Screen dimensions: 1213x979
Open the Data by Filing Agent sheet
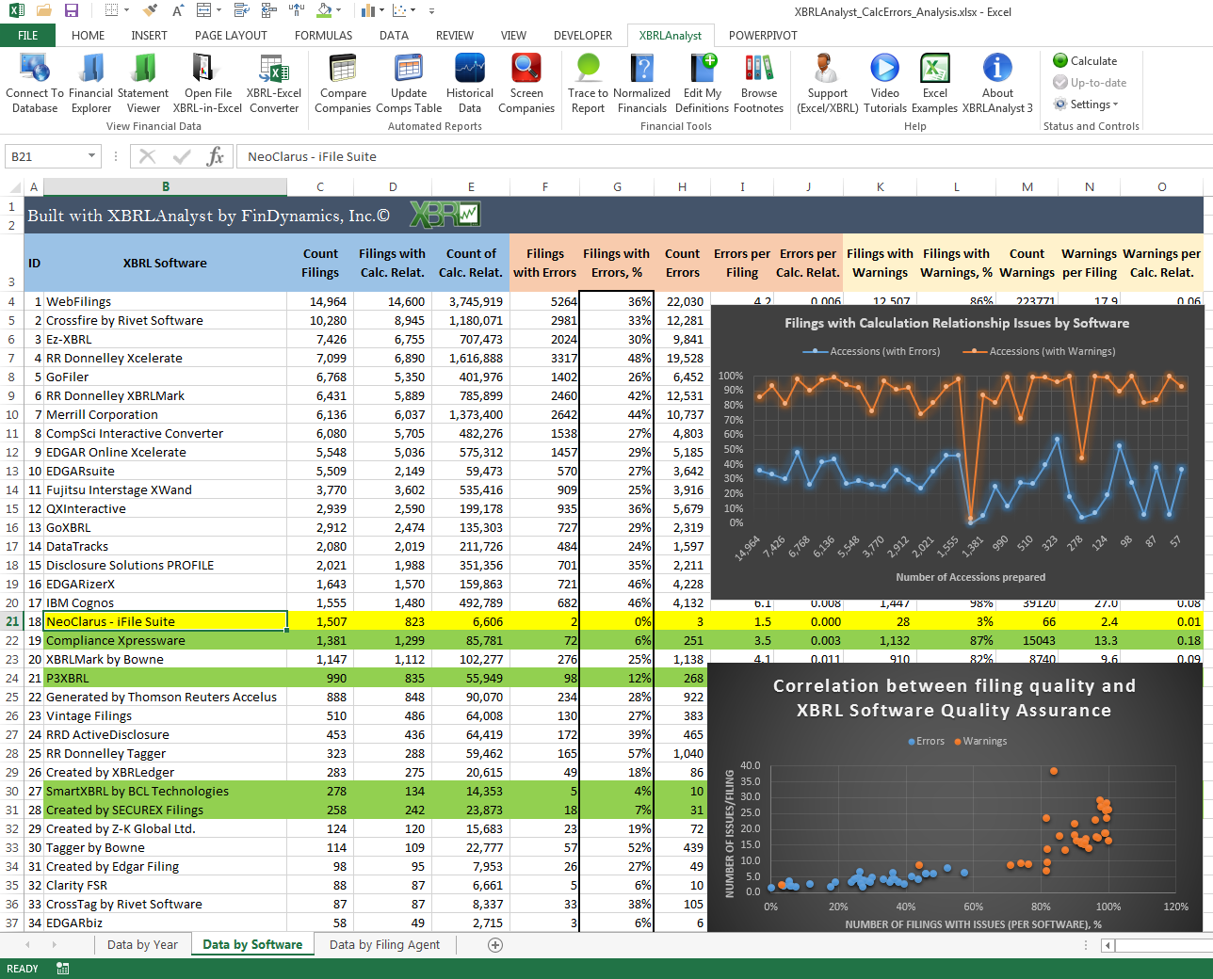384,943
